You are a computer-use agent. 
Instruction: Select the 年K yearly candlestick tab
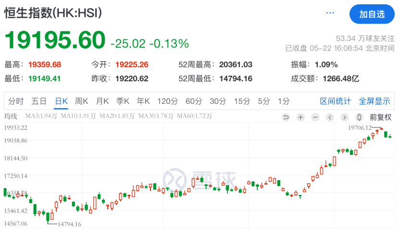[x=143, y=101]
